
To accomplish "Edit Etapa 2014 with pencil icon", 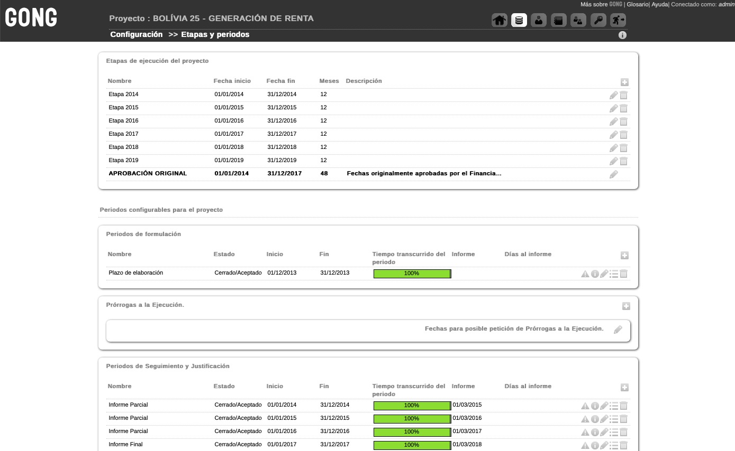I will [613, 95].
